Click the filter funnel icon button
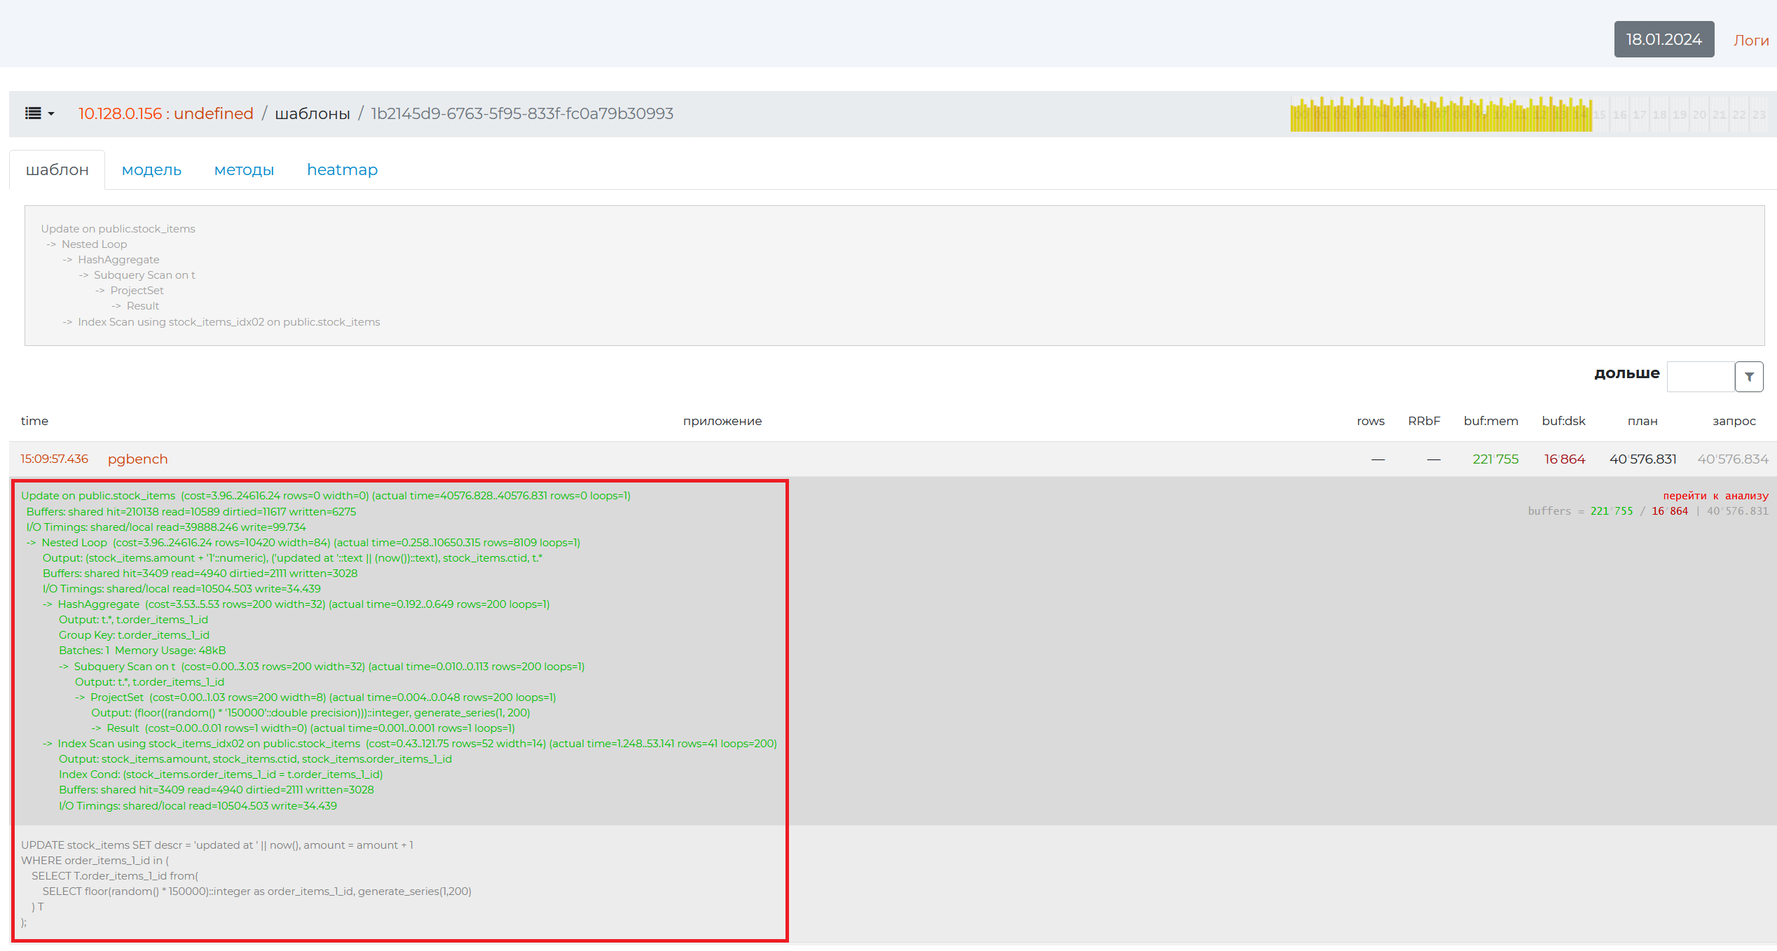Viewport: 1777px width, 951px height. pos(1749,377)
